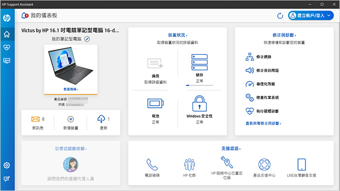340x191 pixels.
Task: Open the virtual agent avatar
Action: (x=70, y=165)
